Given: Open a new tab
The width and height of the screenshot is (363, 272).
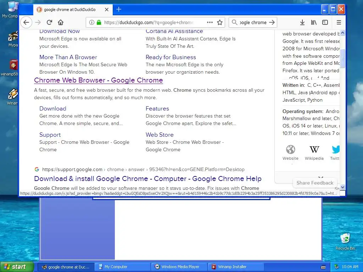Looking at the screenshot, I should coord(119,10).
